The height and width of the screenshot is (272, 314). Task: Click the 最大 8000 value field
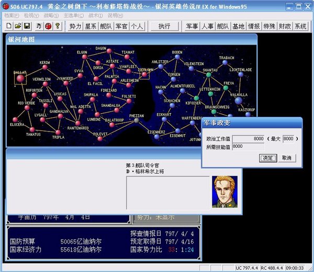click(x=288, y=139)
